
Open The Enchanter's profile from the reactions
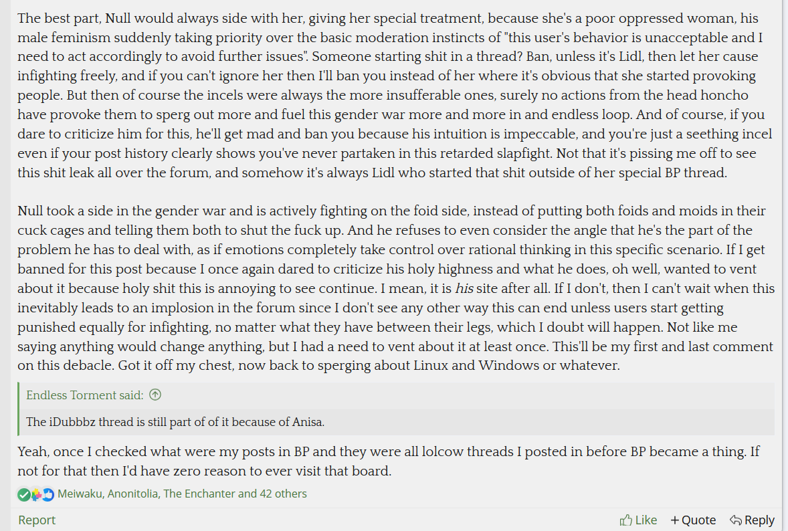(x=199, y=494)
